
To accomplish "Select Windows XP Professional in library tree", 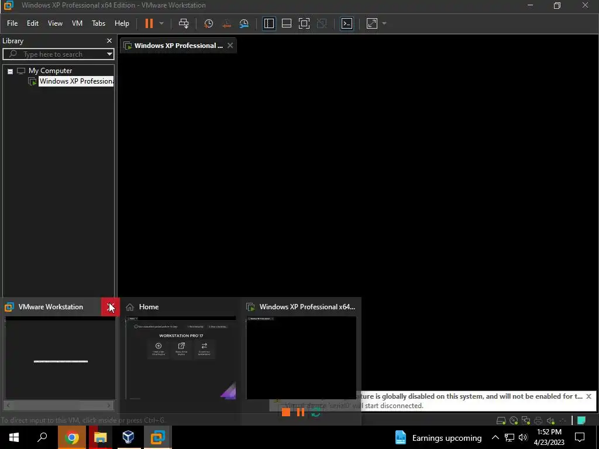I will 76,81.
